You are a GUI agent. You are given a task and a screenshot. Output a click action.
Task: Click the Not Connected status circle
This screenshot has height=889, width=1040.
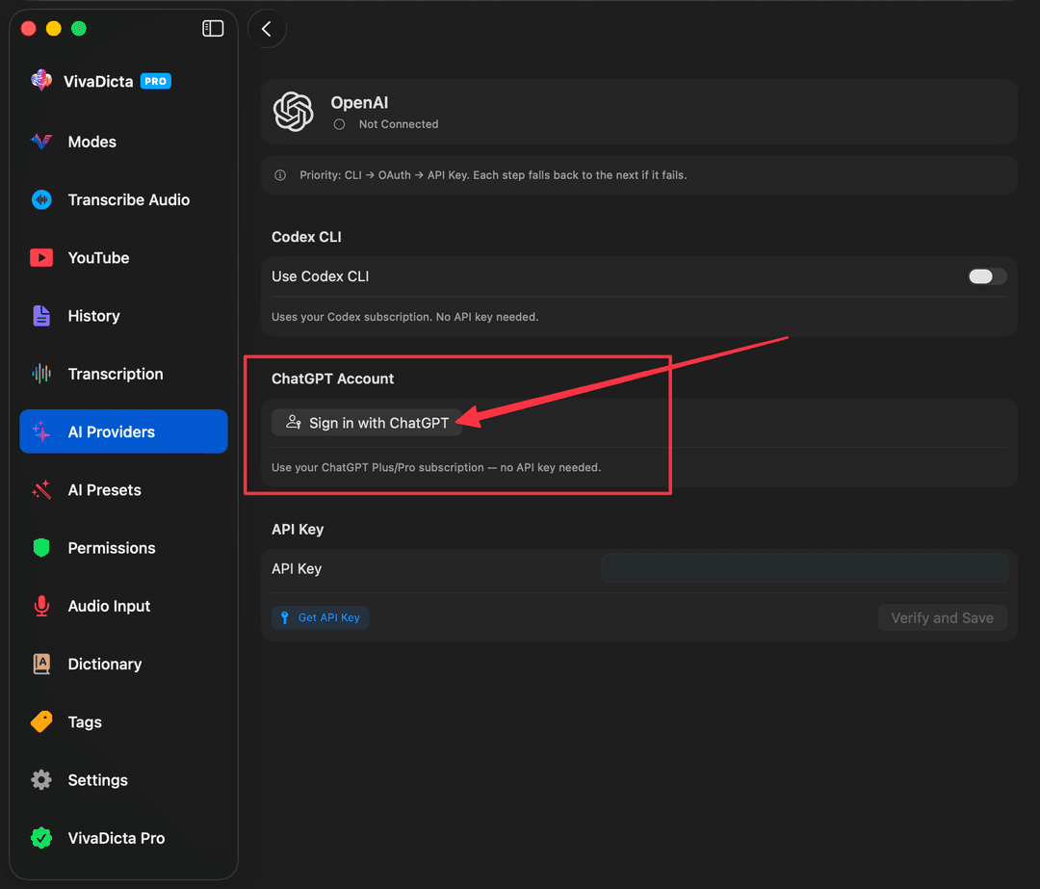(x=338, y=124)
